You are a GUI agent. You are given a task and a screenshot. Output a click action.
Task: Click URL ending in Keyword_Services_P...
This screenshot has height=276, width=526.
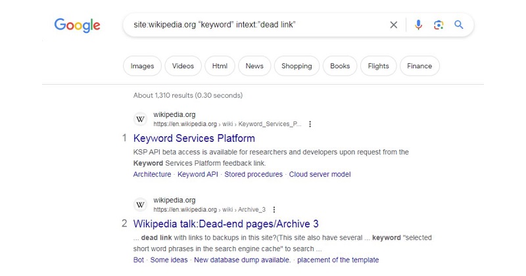(227, 124)
